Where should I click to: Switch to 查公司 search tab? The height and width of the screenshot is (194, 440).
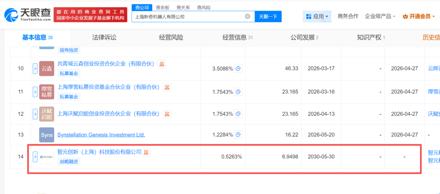click(142, 8)
